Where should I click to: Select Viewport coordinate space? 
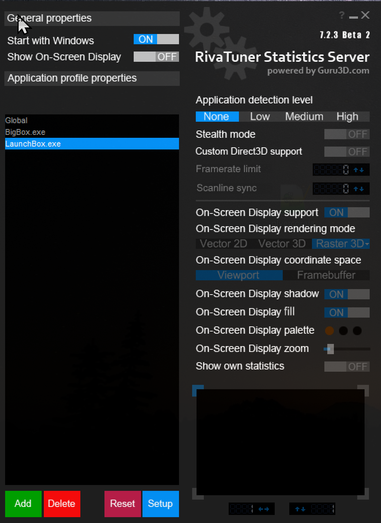click(239, 275)
